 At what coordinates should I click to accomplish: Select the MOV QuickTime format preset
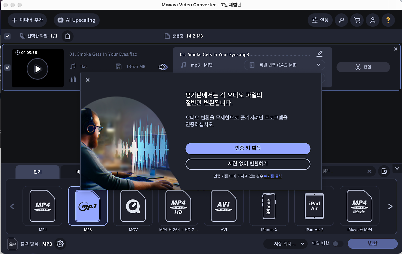(133, 206)
